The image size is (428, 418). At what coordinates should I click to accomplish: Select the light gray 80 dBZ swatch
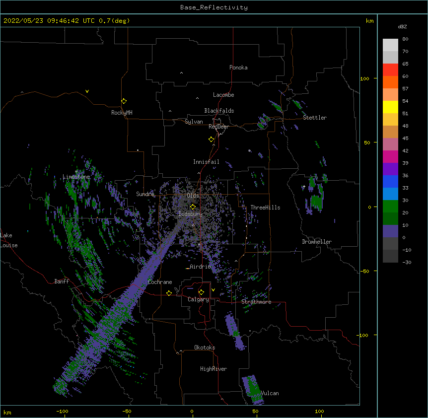(x=390, y=45)
